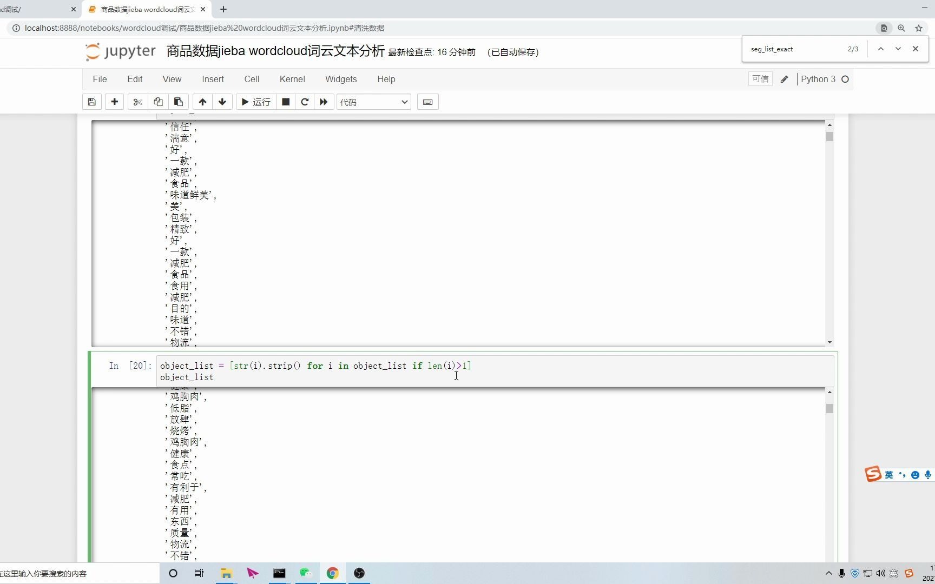The image size is (935, 584).
Task: Click the Sogou input method S icon
Action: pos(872,474)
